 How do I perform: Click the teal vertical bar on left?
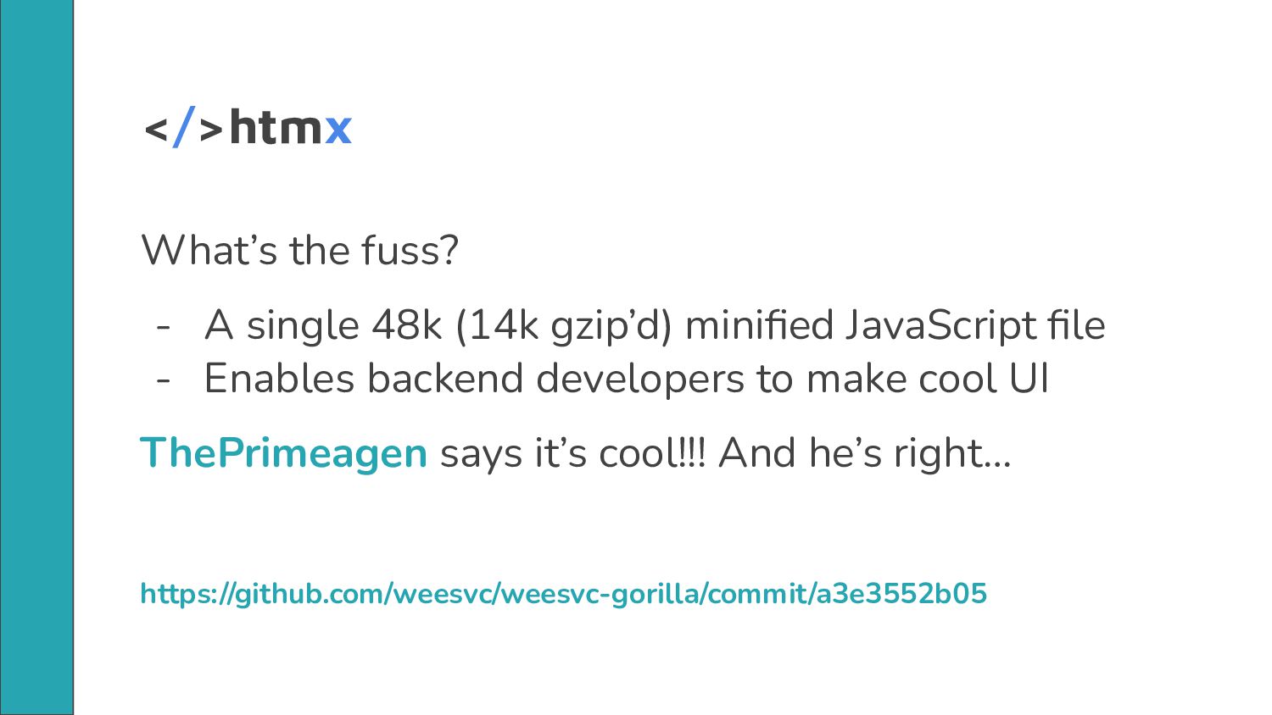point(36,357)
